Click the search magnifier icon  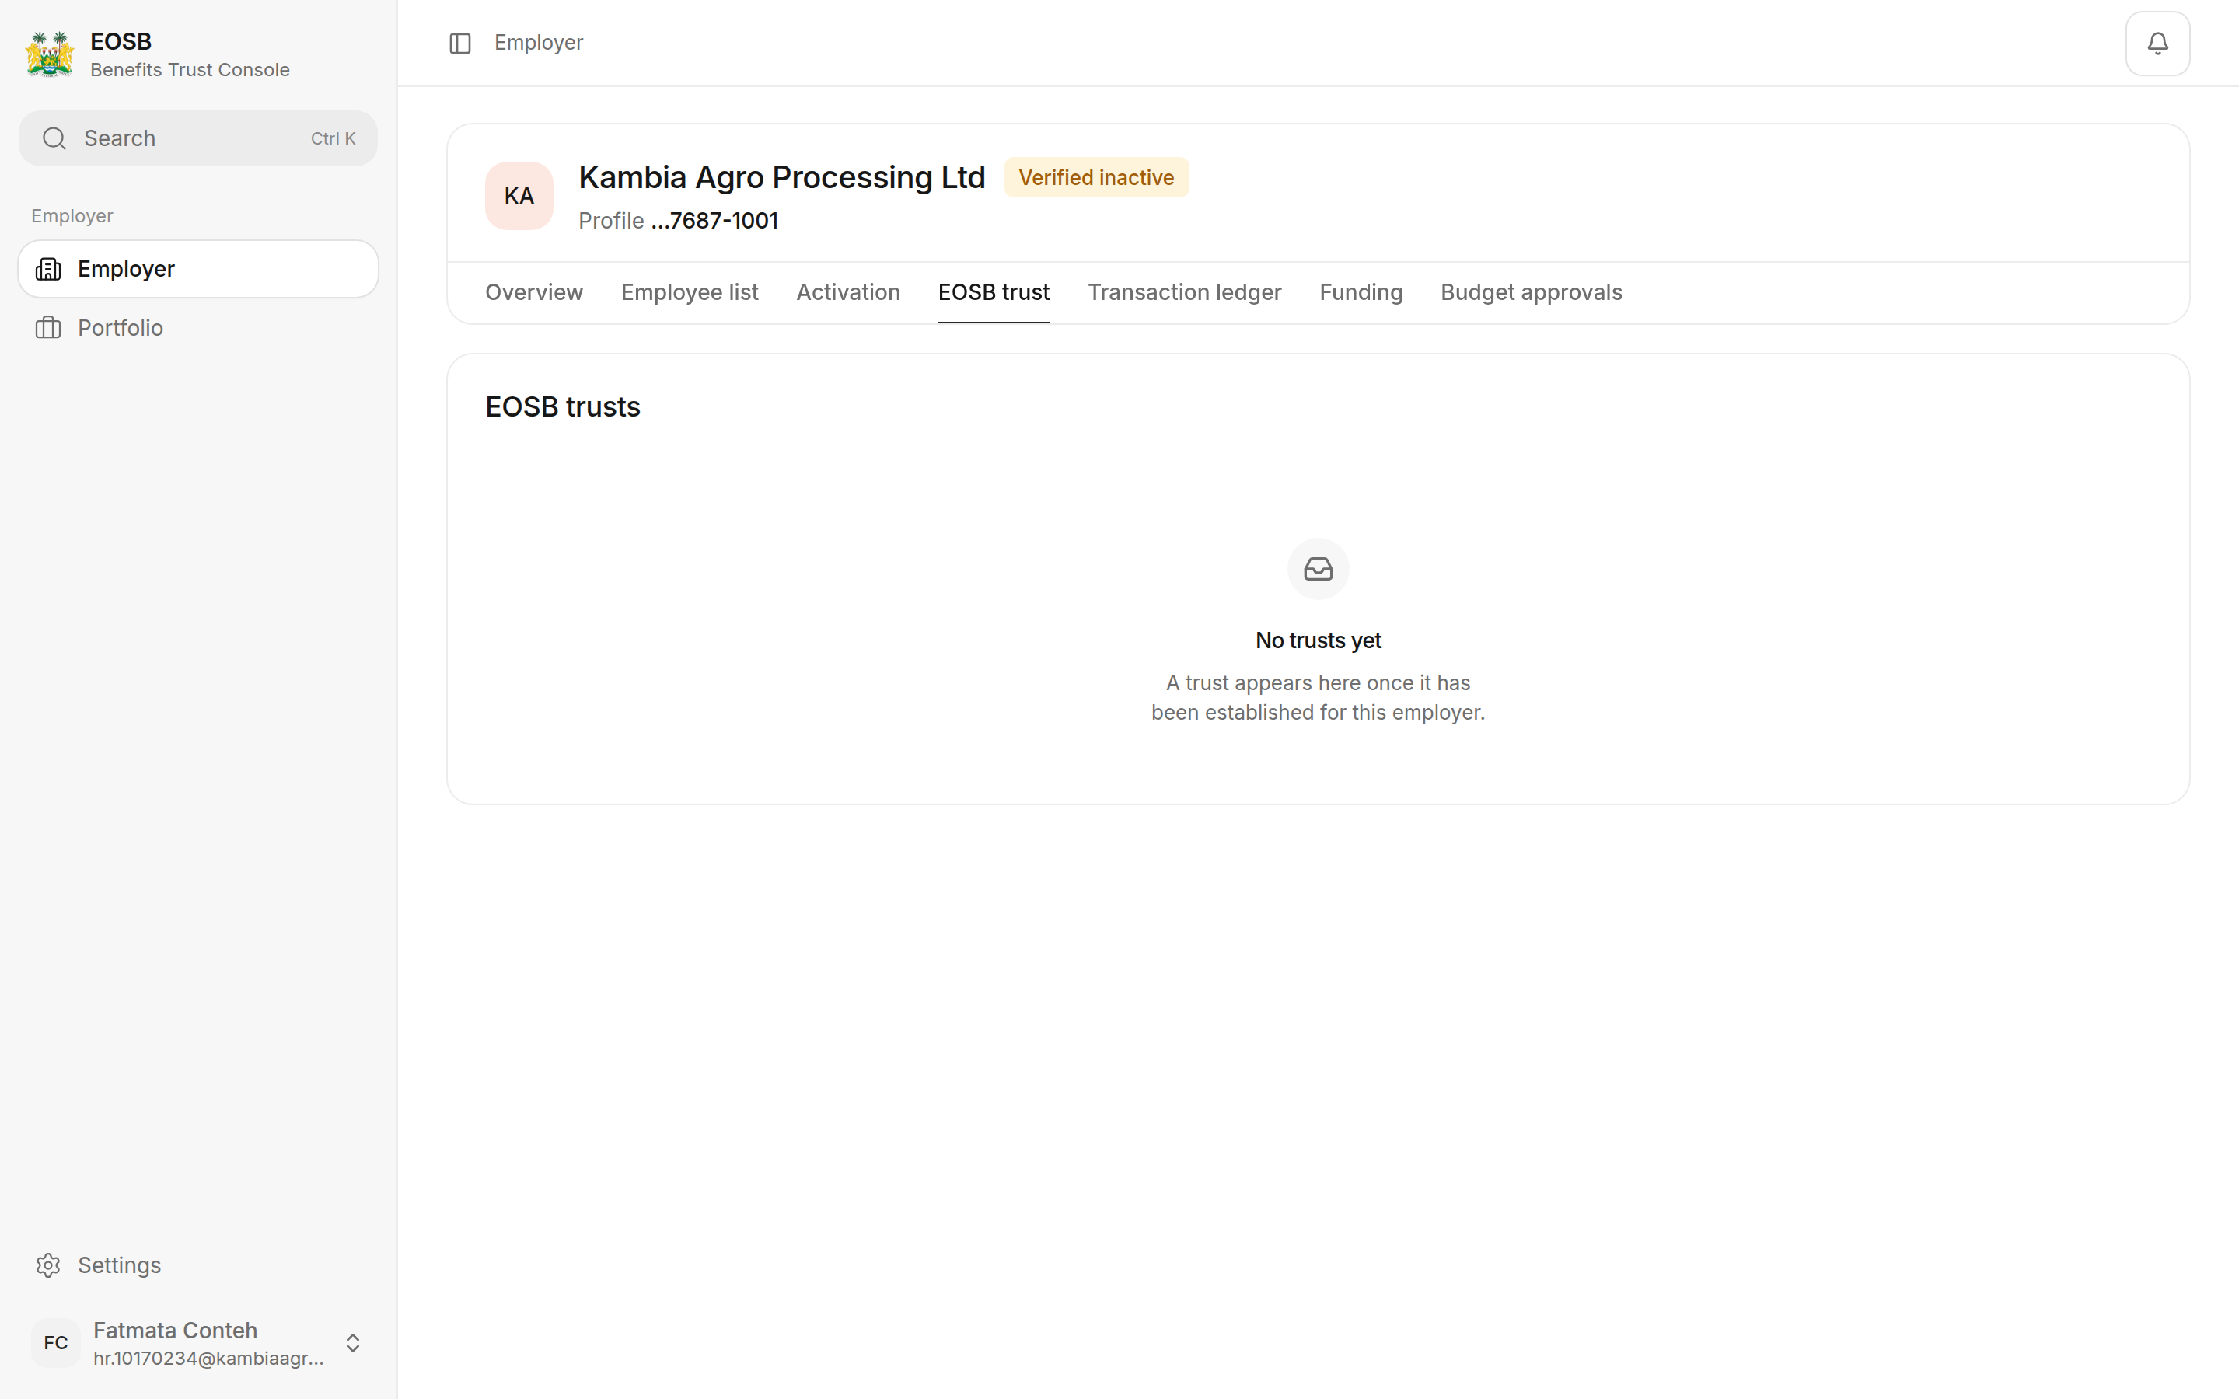point(54,139)
